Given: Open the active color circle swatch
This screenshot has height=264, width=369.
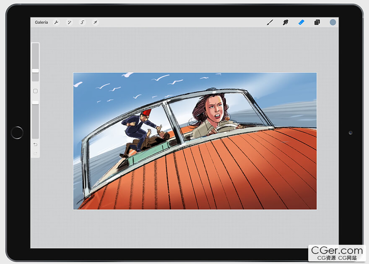Looking at the screenshot, I should tap(333, 22).
